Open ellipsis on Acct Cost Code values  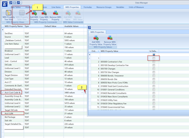pos(82,92)
